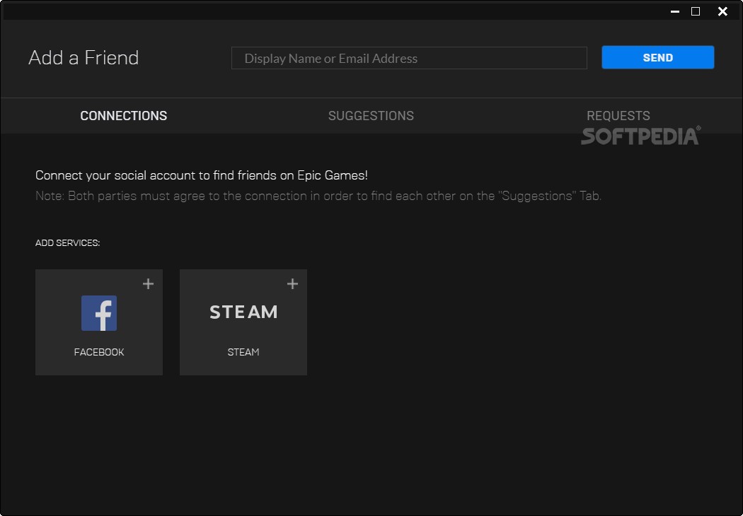Click 'Connect your social account' text
This screenshot has width=743, height=516.
click(202, 175)
